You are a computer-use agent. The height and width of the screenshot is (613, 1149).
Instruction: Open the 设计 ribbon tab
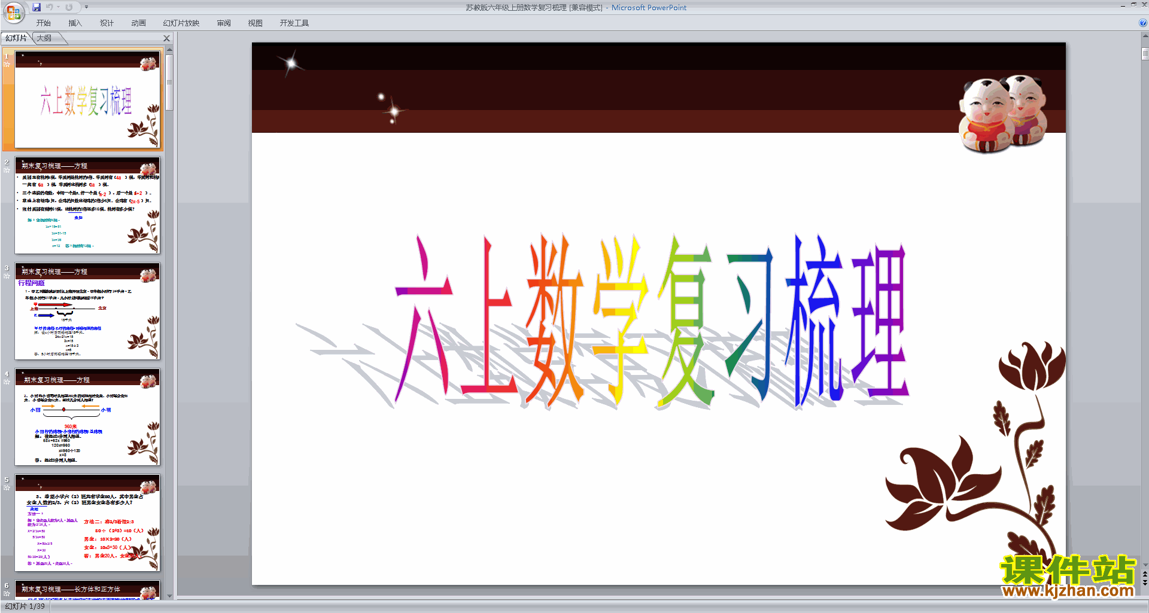(x=107, y=23)
